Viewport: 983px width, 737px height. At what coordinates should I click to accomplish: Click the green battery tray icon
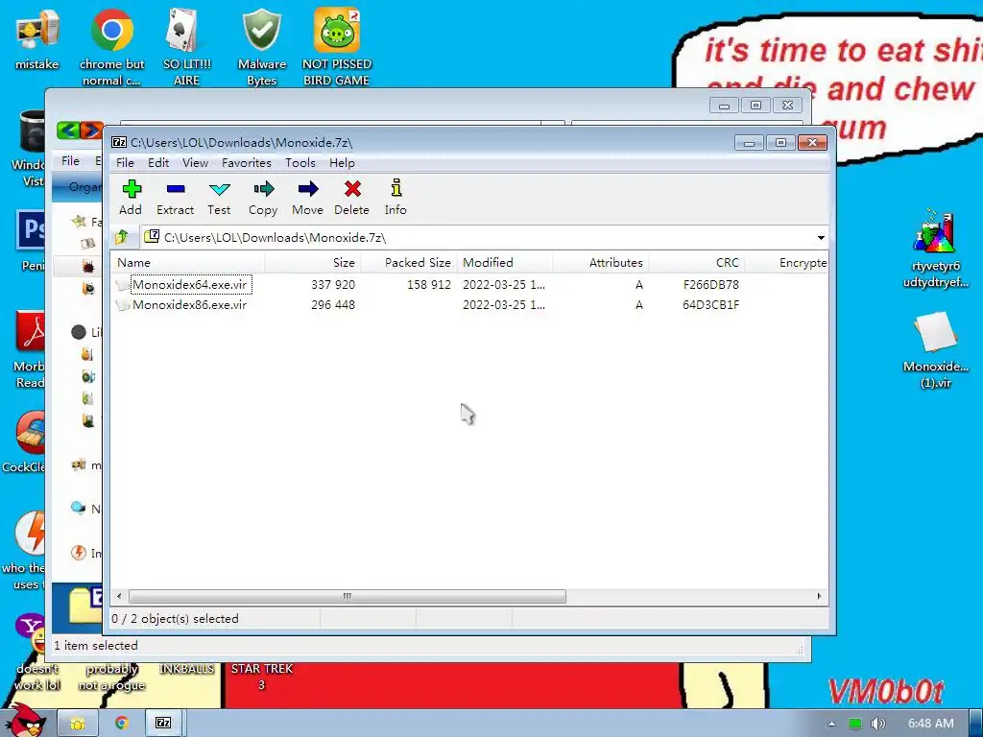point(855,724)
